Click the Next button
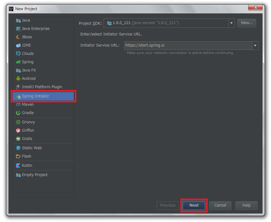Image resolution: width=271 pixels, height=222 pixels. click(x=194, y=205)
